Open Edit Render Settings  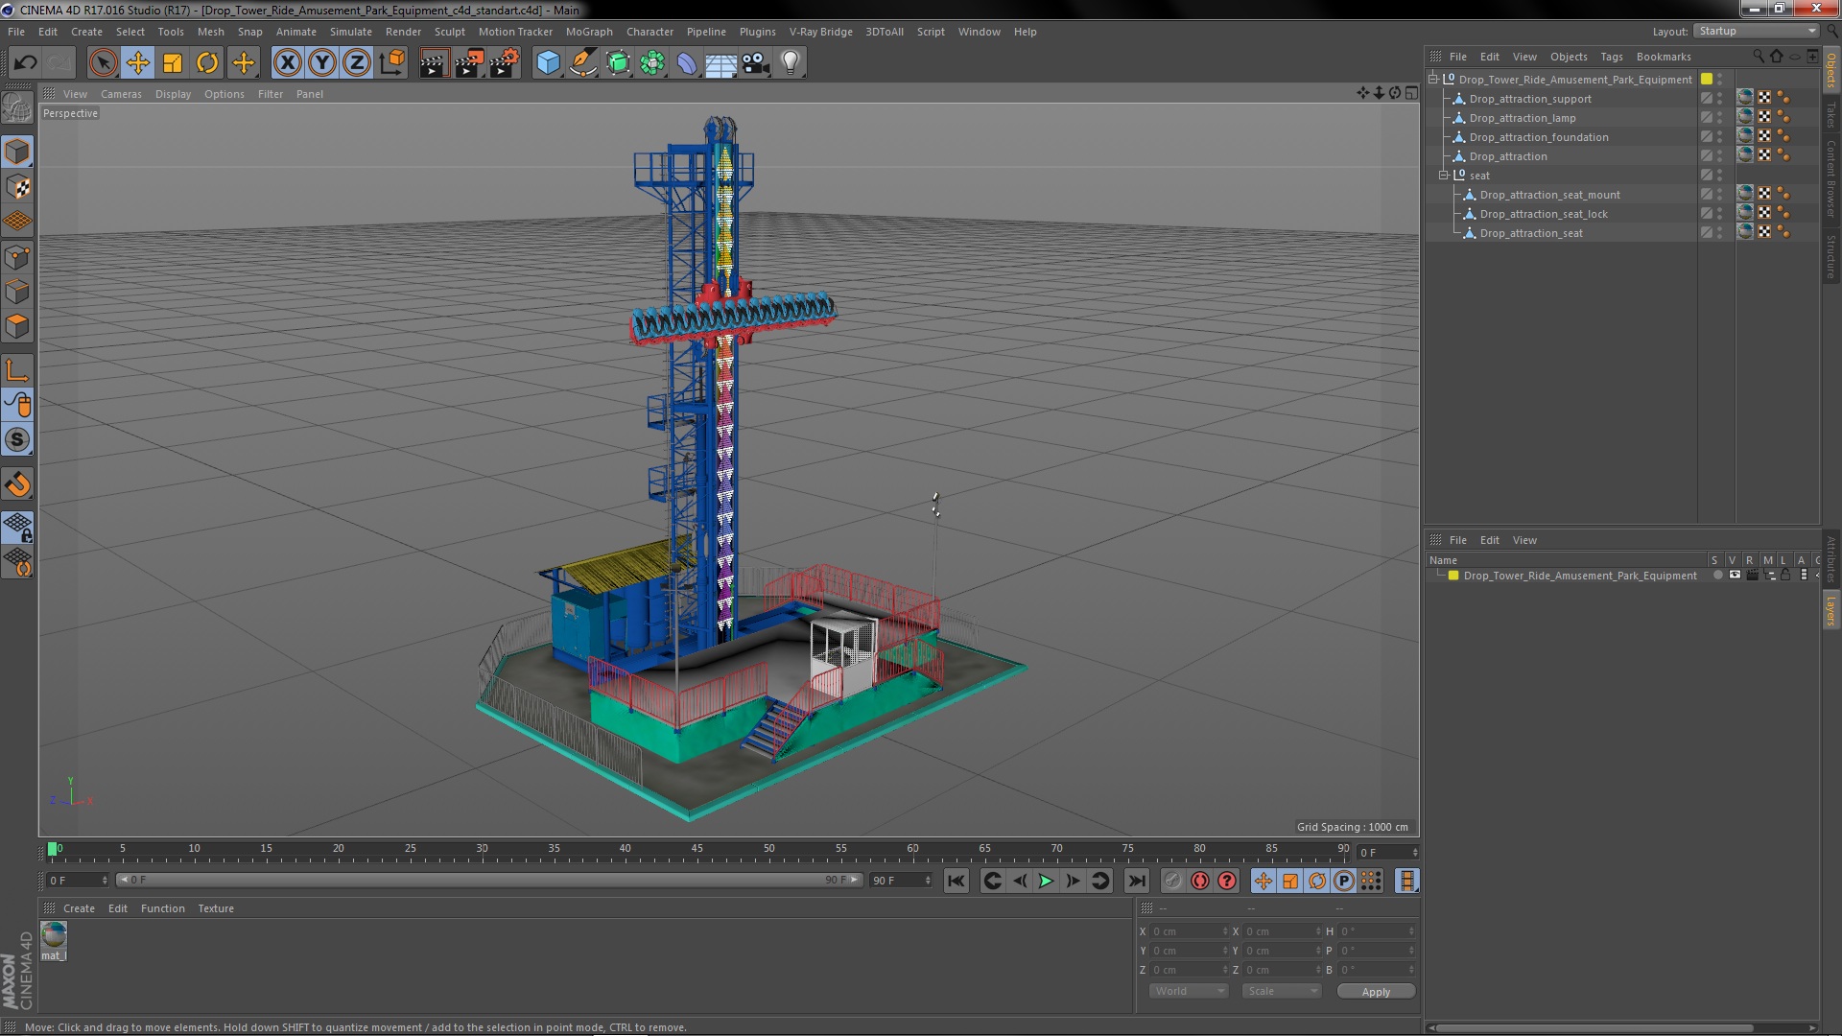point(504,63)
